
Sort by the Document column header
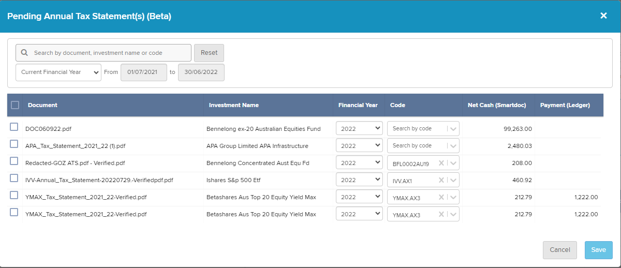(x=42, y=105)
